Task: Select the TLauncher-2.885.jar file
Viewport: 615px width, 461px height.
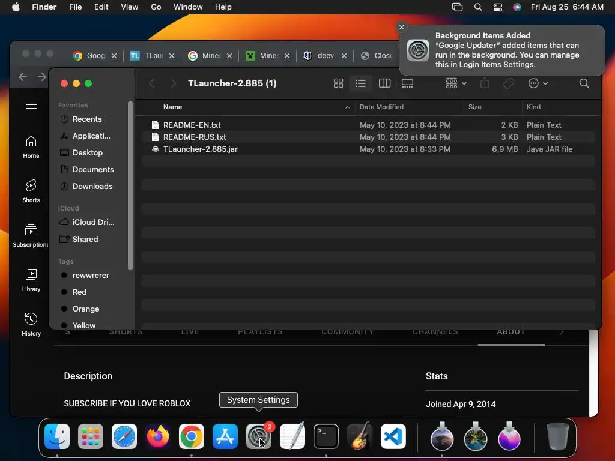Action: click(x=368, y=149)
